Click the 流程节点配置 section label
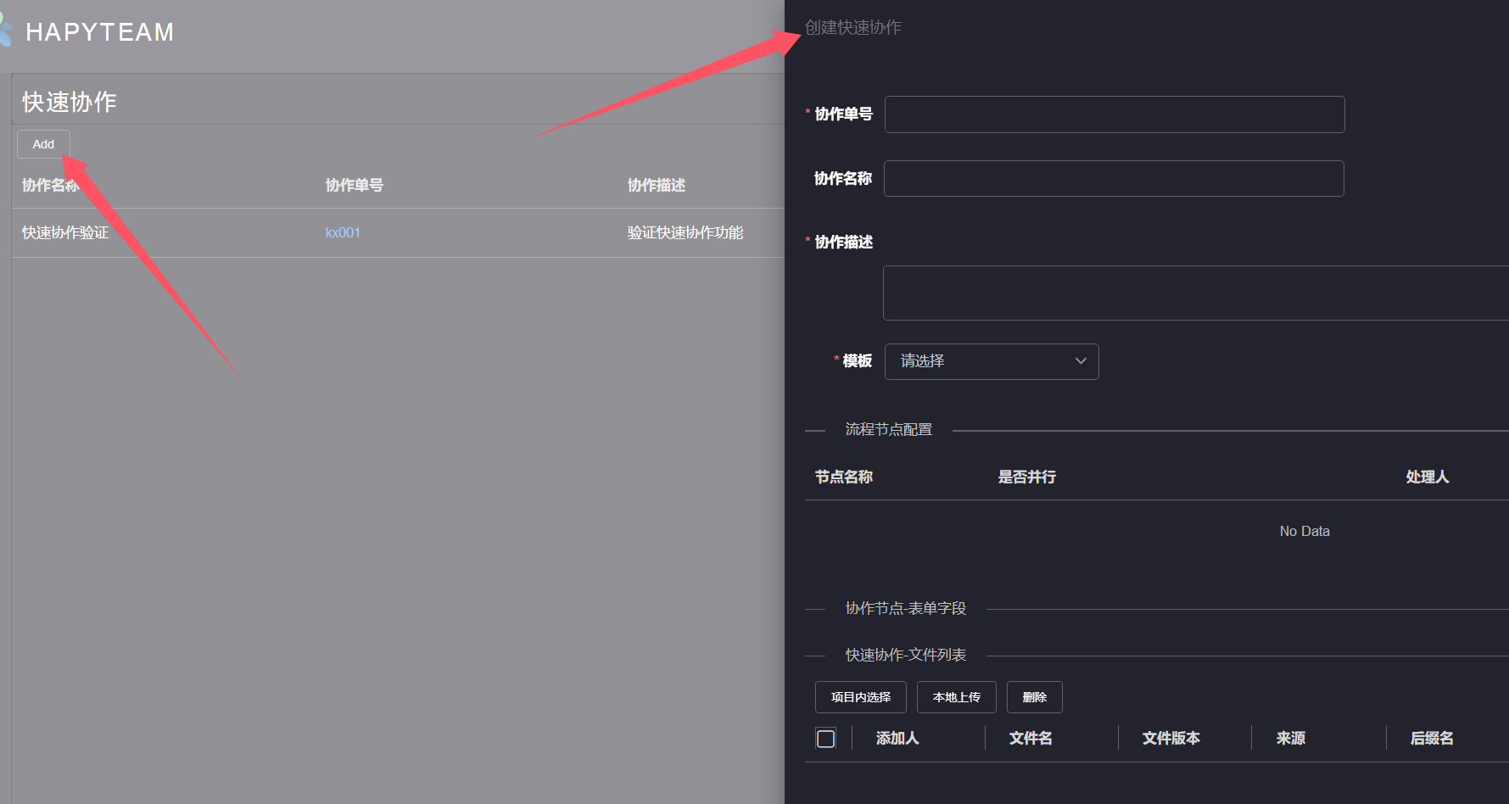 pyautogui.click(x=889, y=429)
